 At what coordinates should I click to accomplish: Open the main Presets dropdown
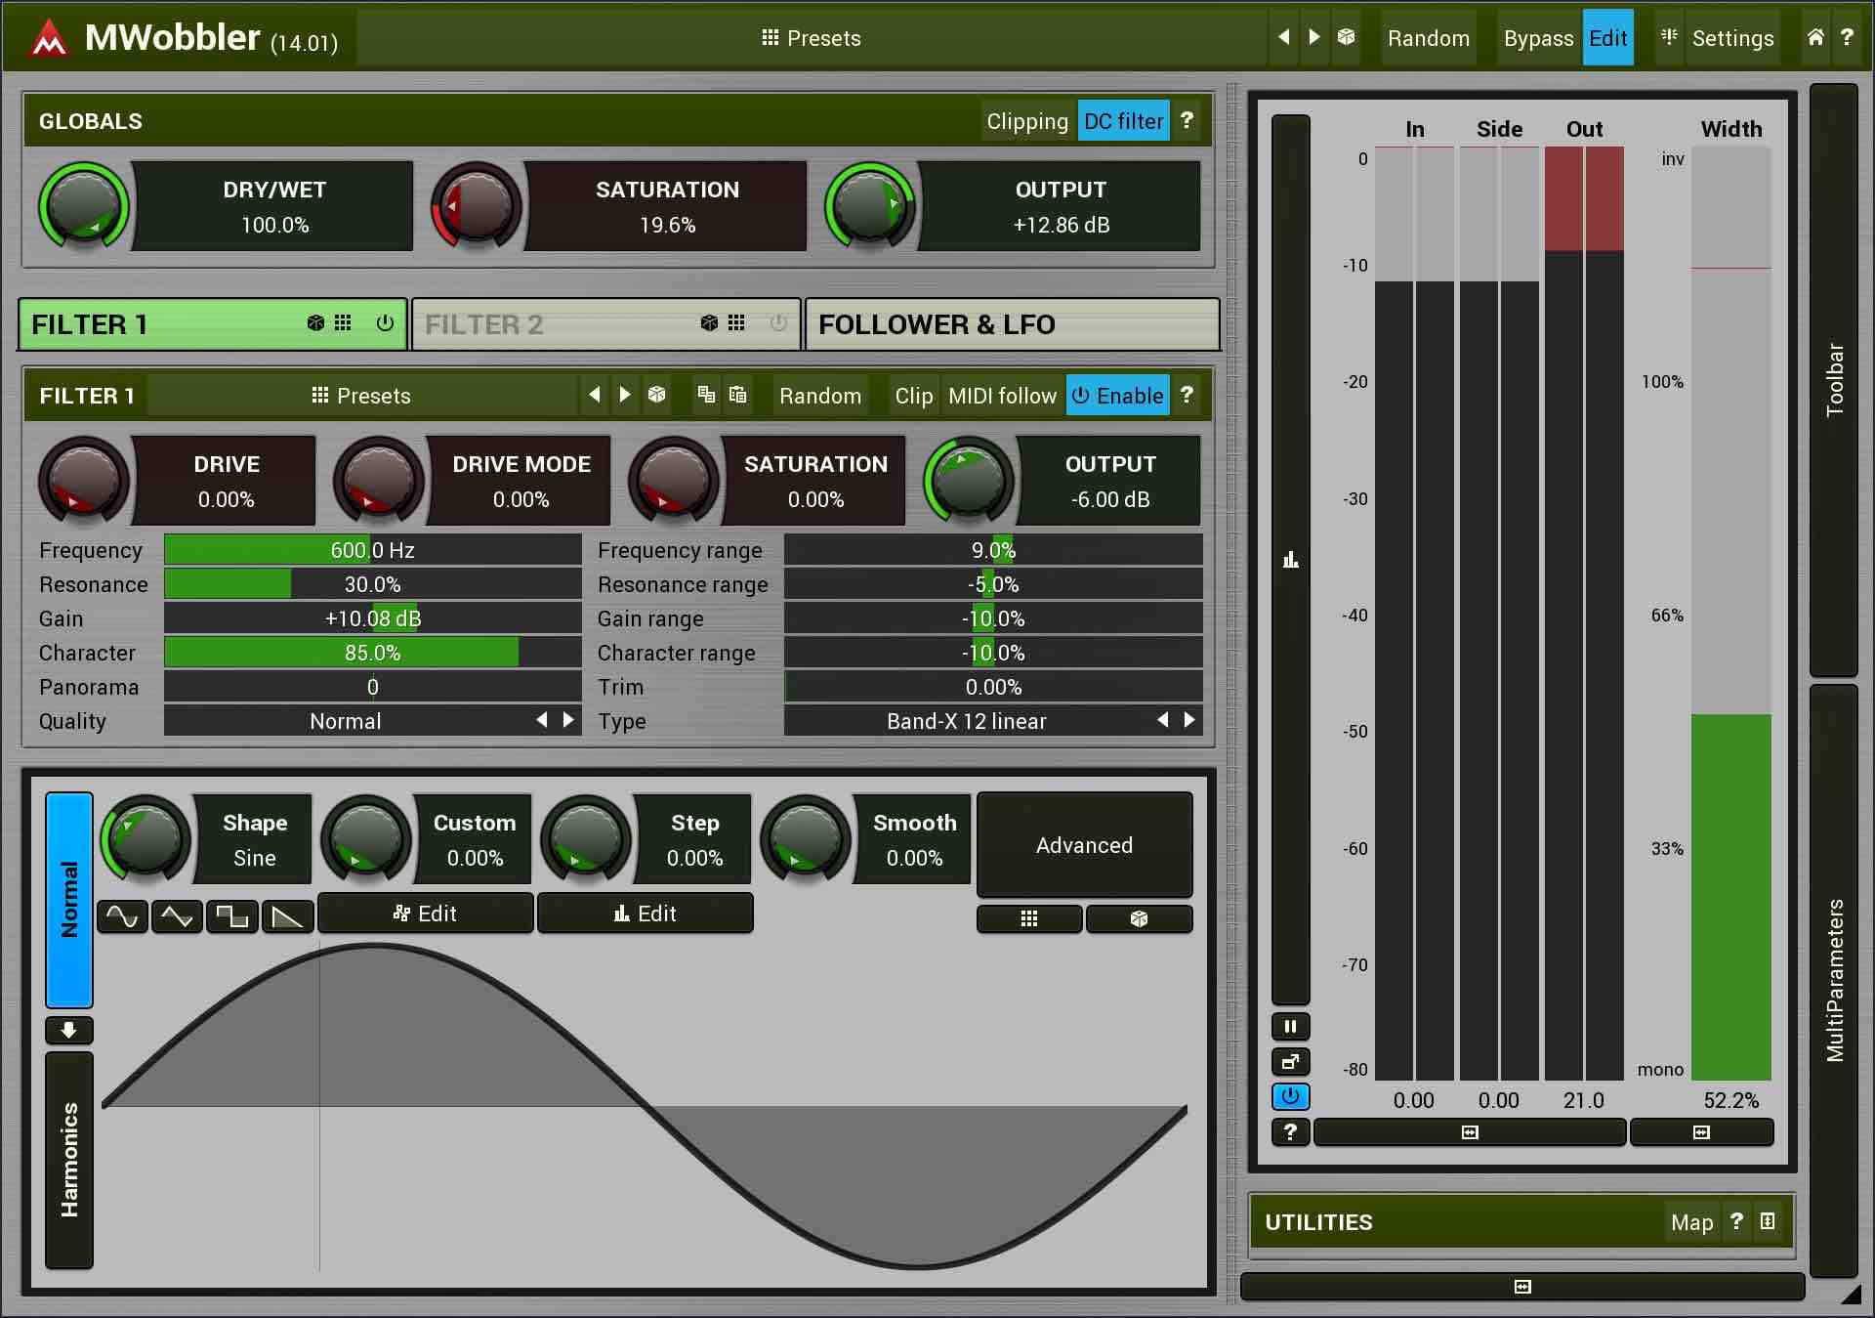click(x=811, y=38)
